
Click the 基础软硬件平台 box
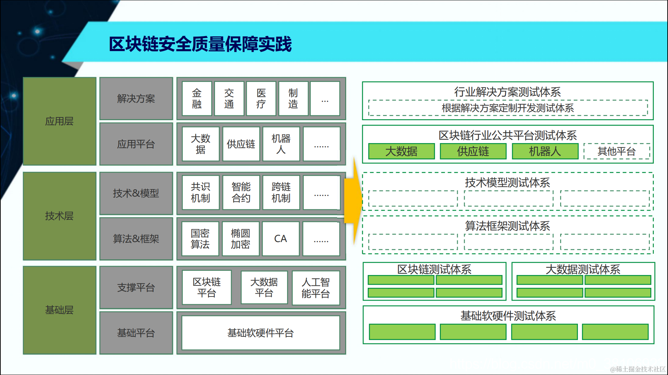261,333
